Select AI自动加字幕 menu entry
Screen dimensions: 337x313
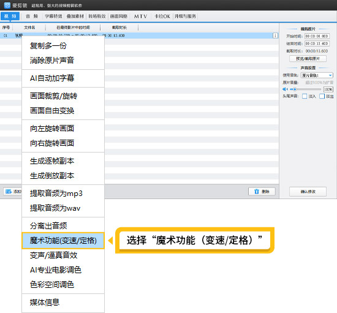[63, 78]
